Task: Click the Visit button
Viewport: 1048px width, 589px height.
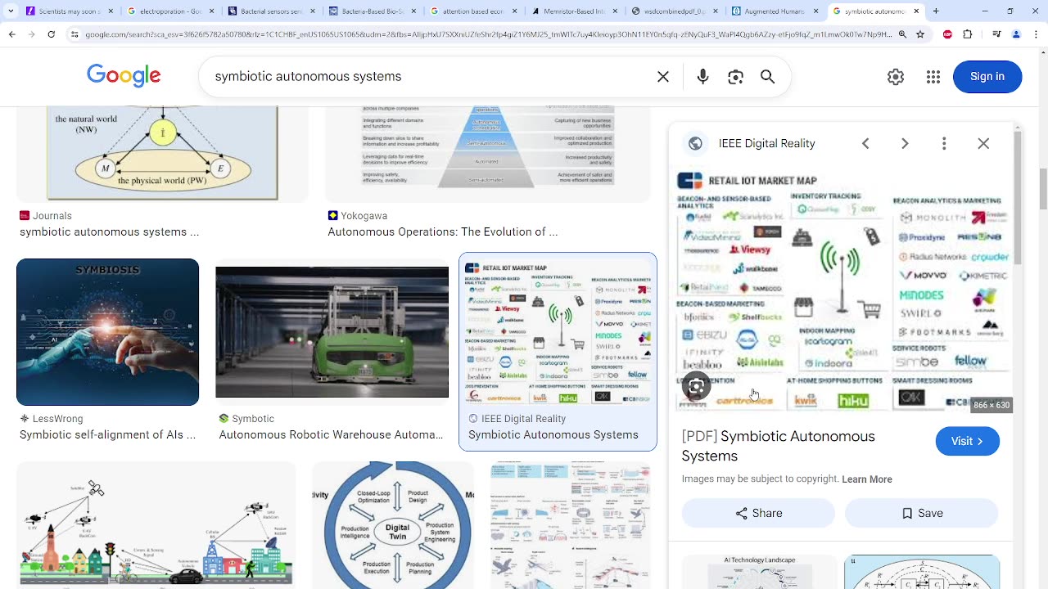Action: [x=968, y=441]
